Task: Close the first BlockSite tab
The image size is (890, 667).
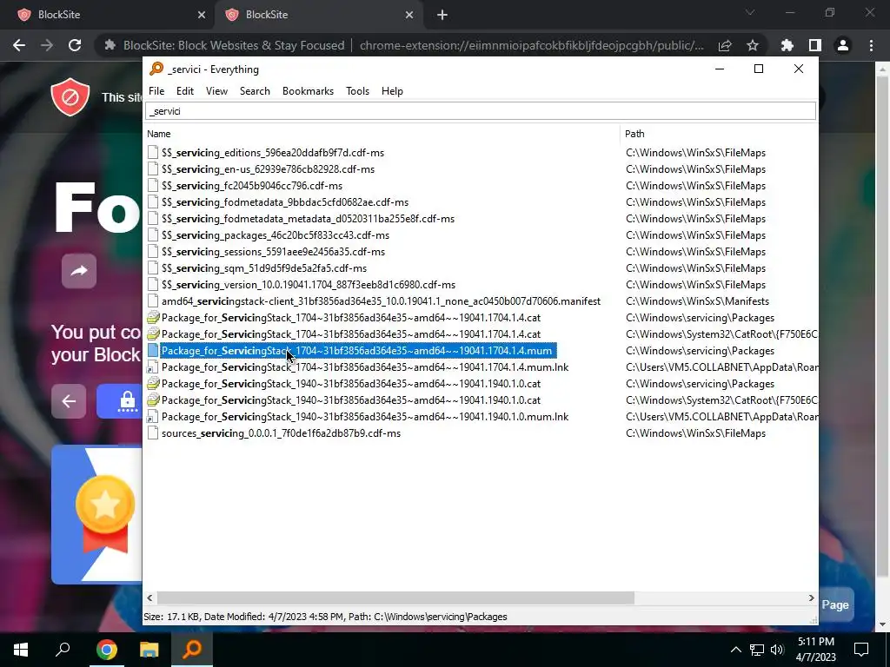Action: (x=202, y=15)
